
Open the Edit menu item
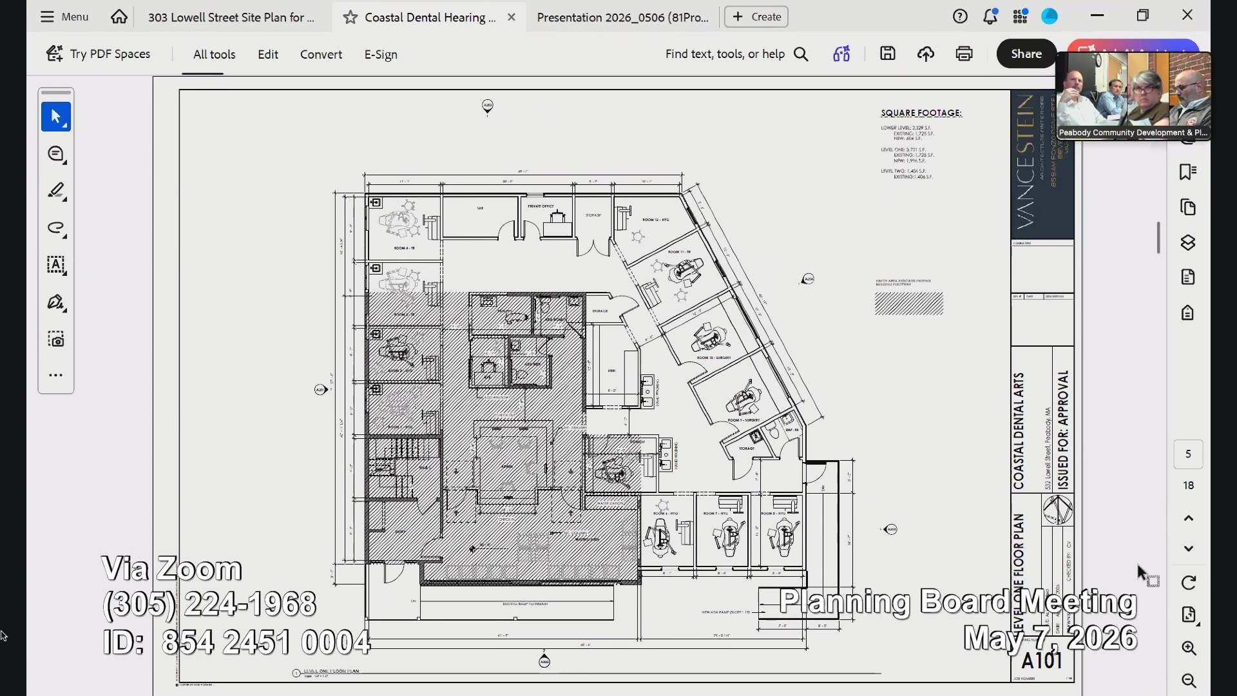tap(268, 55)
